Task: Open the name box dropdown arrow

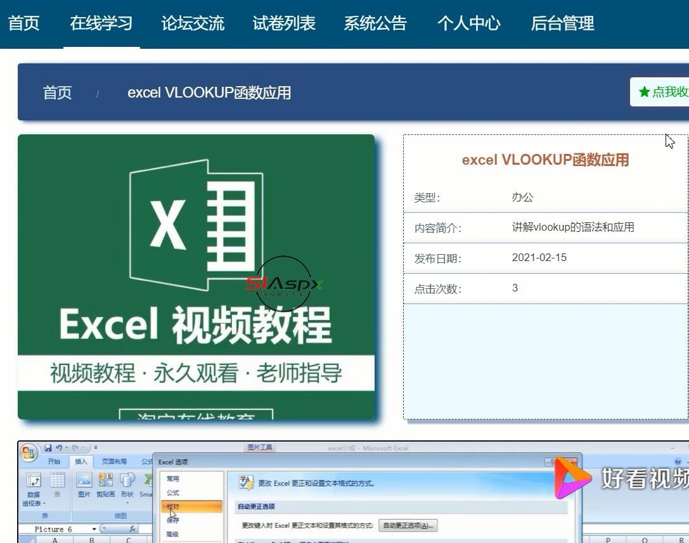Action: point(94,529)
